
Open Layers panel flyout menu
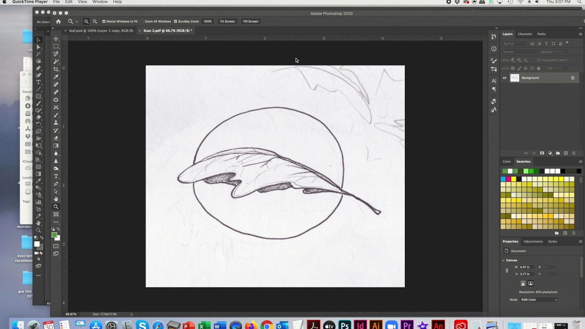coord(580,34)
